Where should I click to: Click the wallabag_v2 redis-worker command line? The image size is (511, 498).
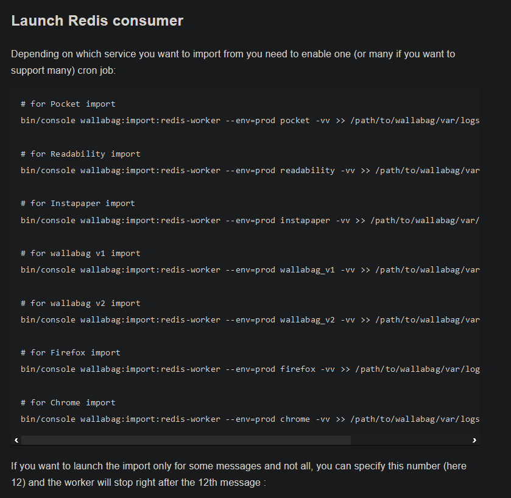click(x=250, y=319)
